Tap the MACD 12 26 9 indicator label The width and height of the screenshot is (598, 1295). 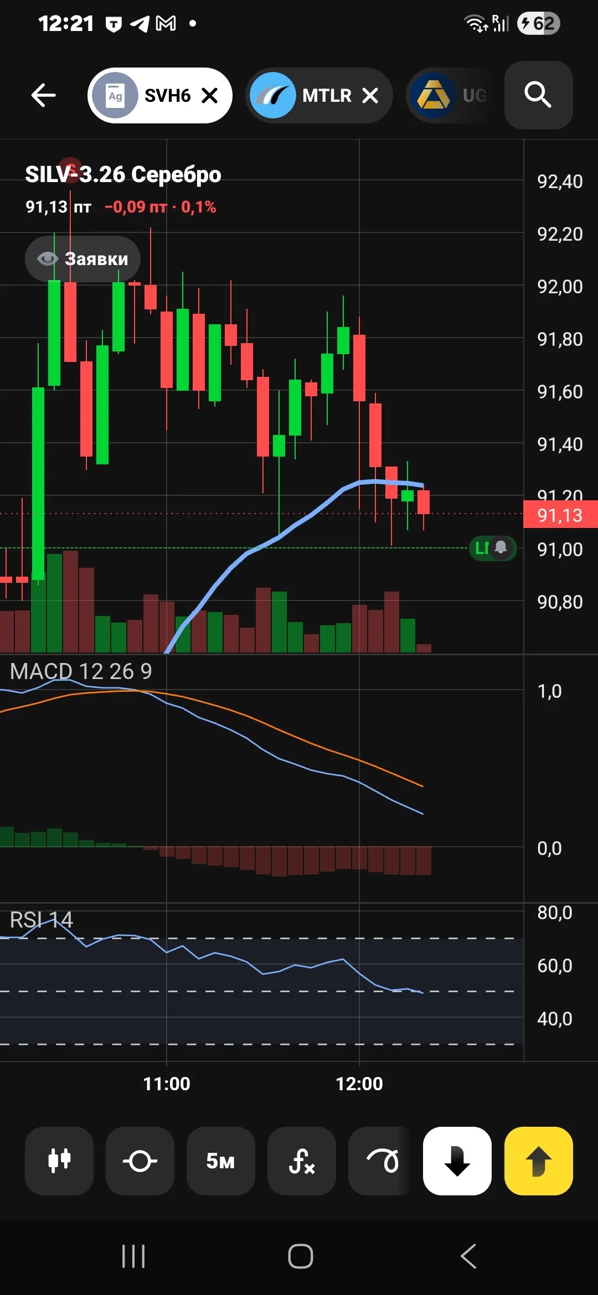[x=81, y=671]
